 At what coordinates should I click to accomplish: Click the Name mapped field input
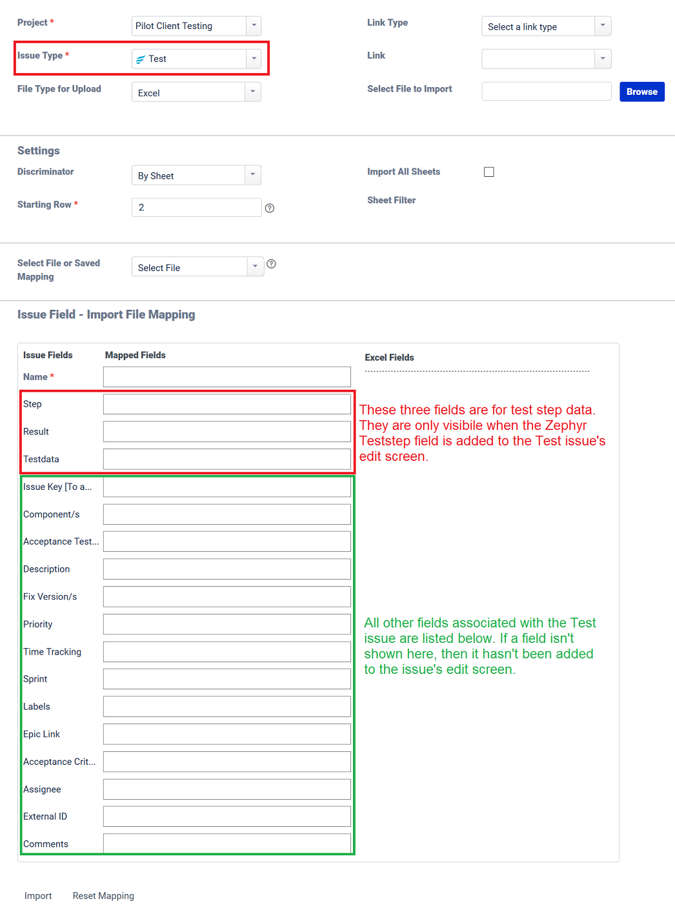[x=227, y=376]
